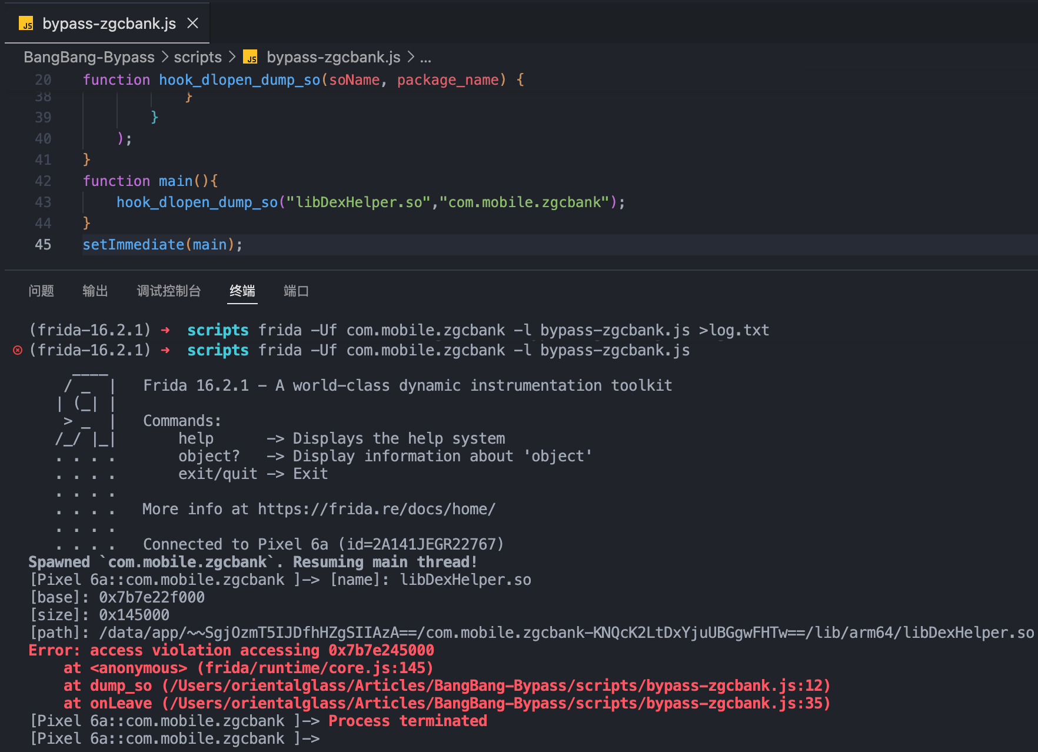Click "libDexHelper.so" string in code
The width and height of the screenshot is (1038, 752).
[x=358, y=202]
